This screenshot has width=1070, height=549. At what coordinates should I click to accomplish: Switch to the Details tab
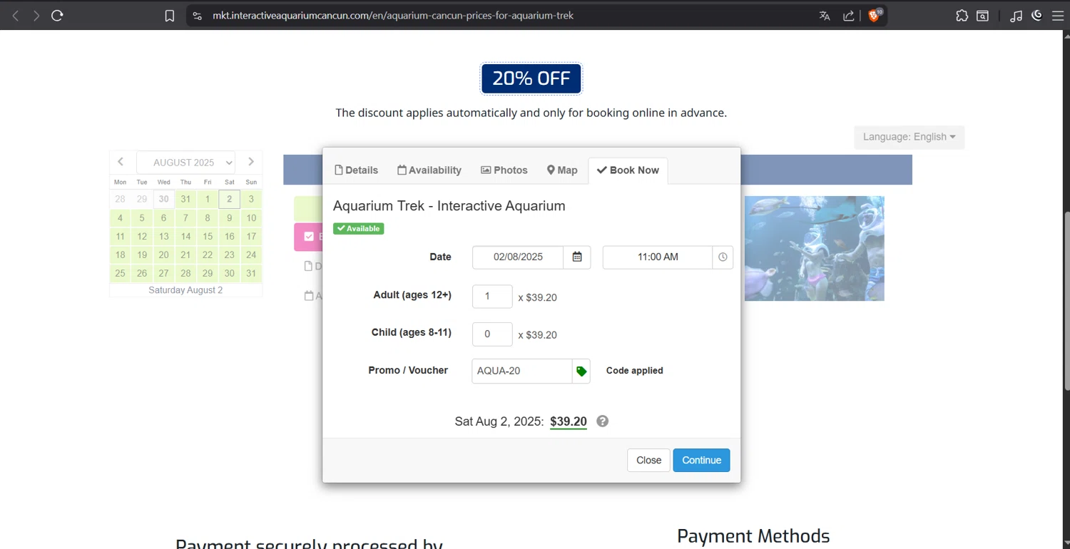pos(357,170)
